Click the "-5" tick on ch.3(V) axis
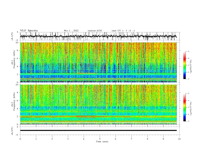 (x=17, y=135)
